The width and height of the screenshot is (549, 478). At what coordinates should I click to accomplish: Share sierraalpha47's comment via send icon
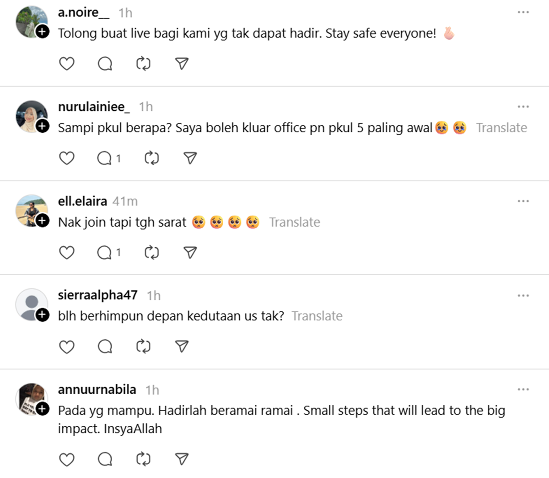point(182,347)
